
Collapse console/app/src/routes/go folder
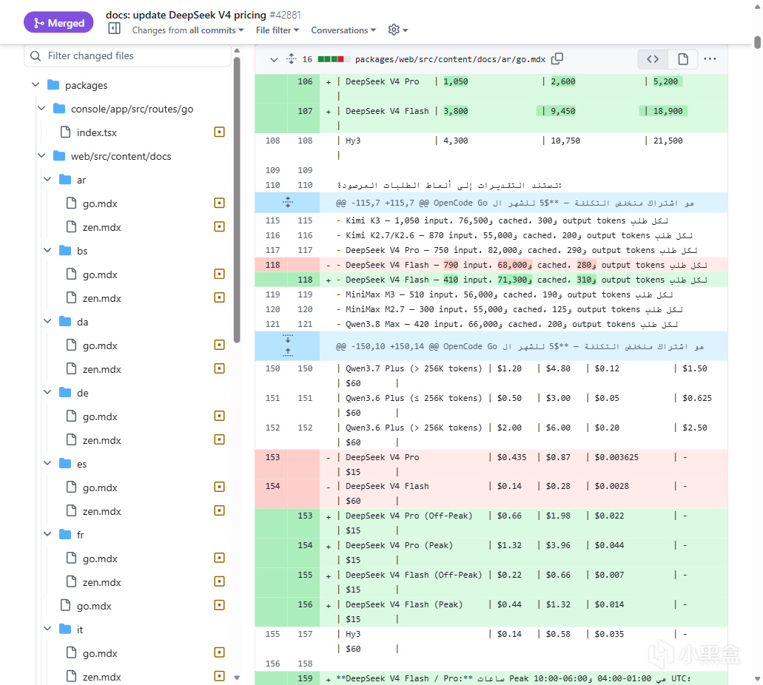41,108
